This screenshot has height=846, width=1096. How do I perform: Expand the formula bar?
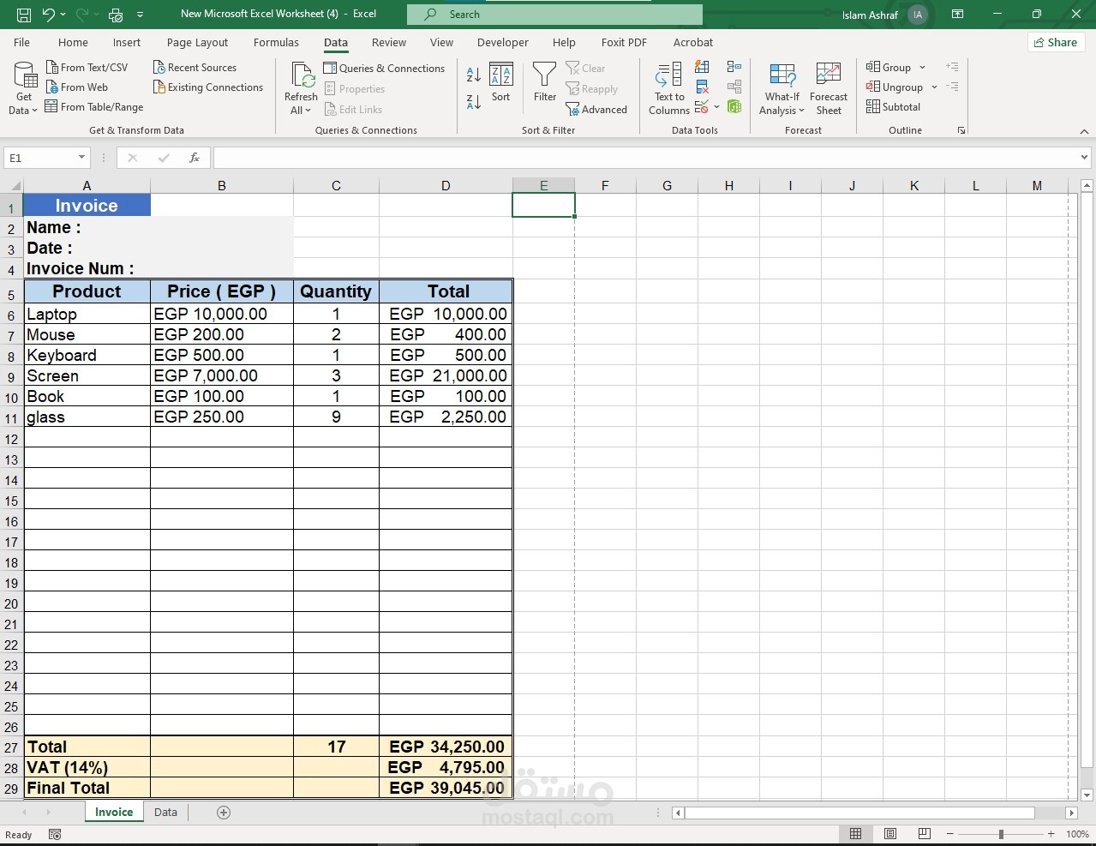[x=1085, y=158]
